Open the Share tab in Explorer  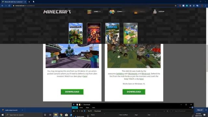pos(87,108)
